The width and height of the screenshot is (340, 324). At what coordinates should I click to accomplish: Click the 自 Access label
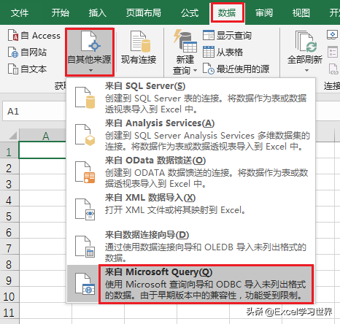pos(40,36)
